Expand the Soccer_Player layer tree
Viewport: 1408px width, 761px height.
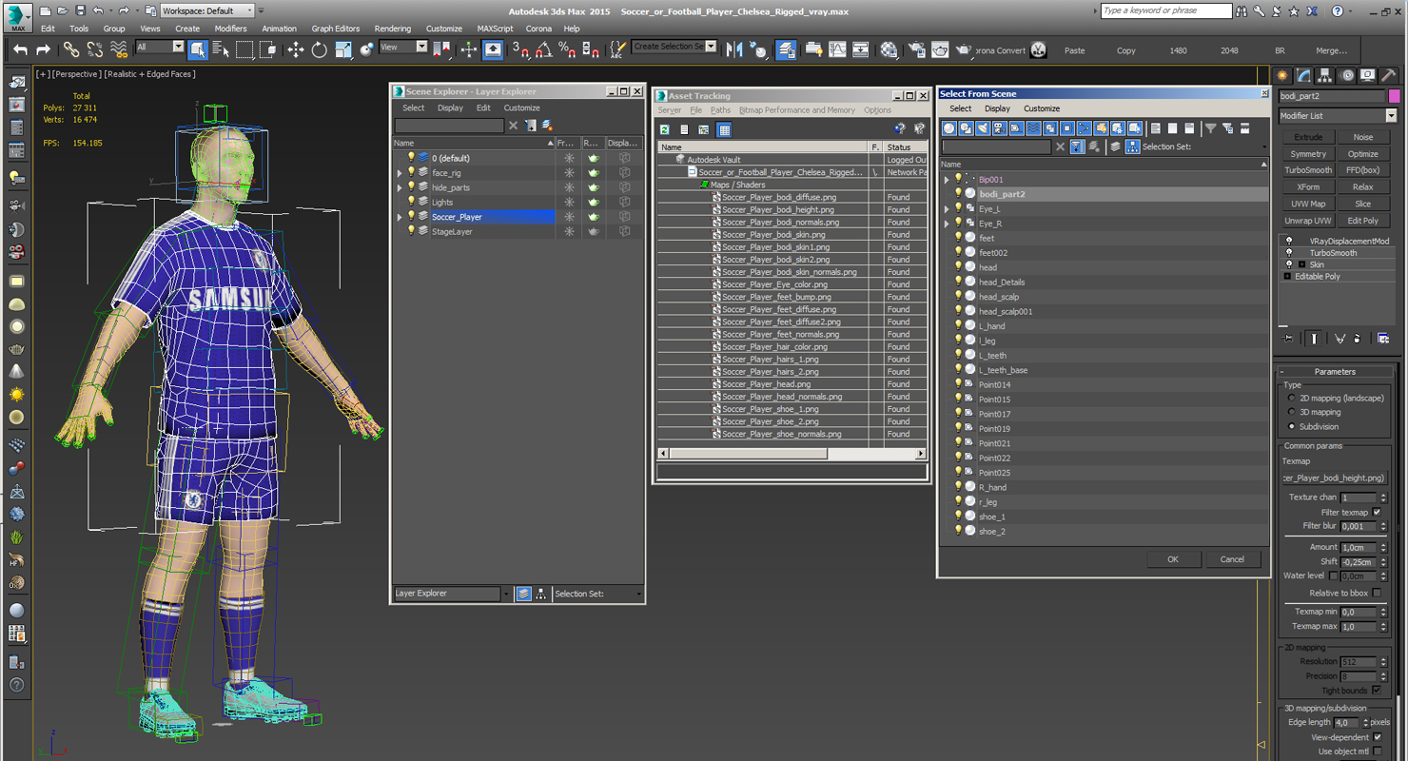[401, 217]
